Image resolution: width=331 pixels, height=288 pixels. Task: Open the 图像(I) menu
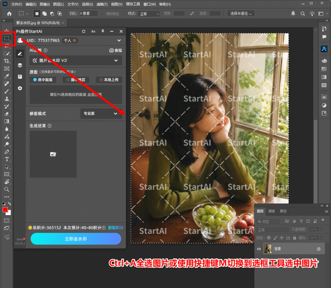tap(45, 4)
